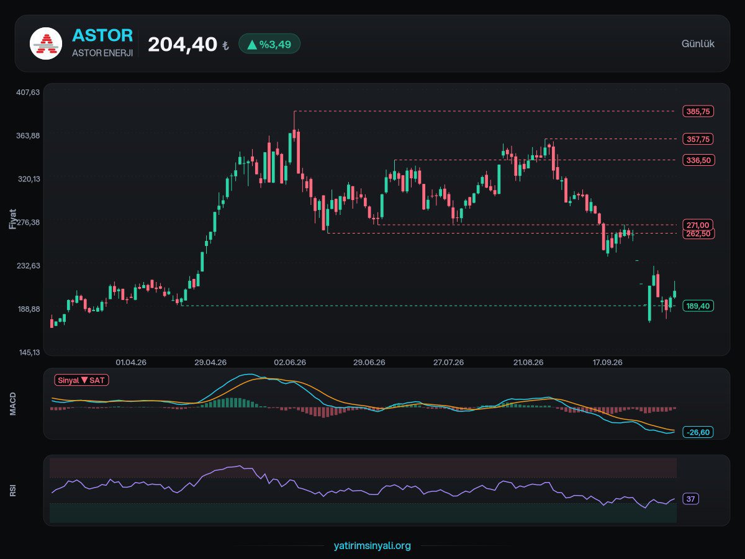Click the 271,00 price level label
Screen dimensions: 745x559
click(x=698, y=224)
